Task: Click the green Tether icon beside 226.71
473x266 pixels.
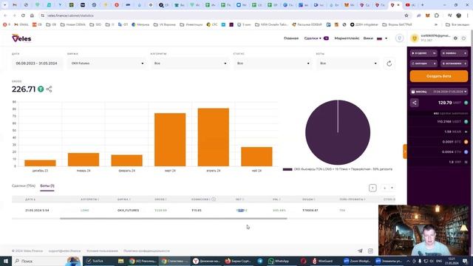Action: point(41,89)
